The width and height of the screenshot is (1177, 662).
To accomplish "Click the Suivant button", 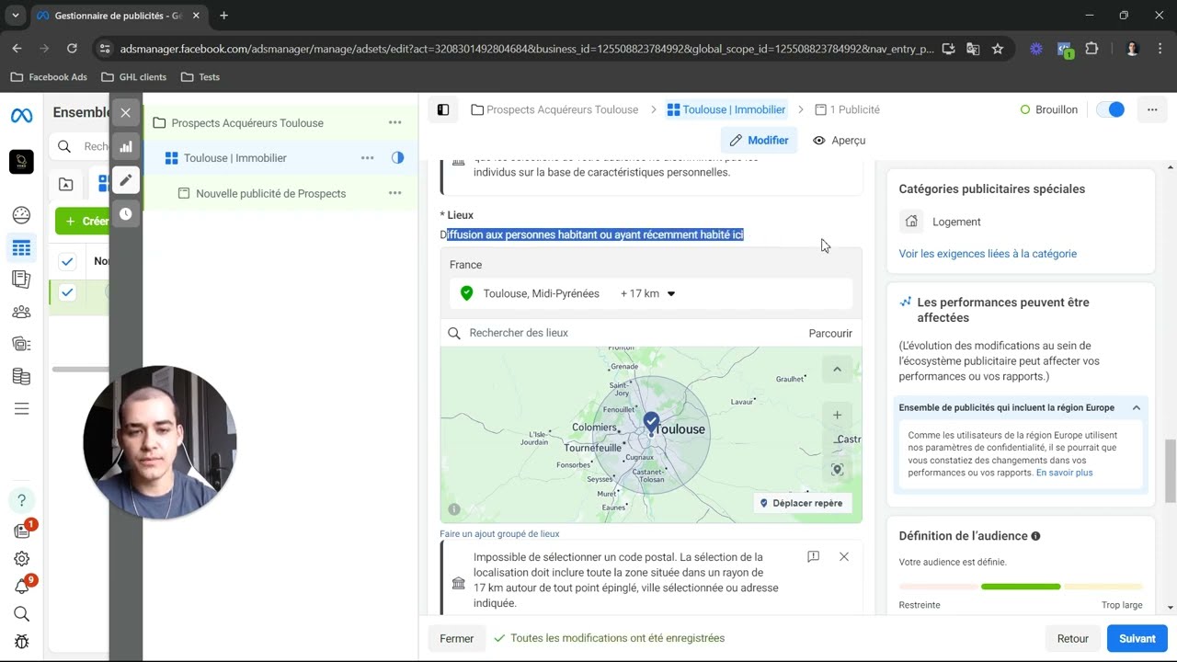I will pyautogui.click(x=1137, y=638).
